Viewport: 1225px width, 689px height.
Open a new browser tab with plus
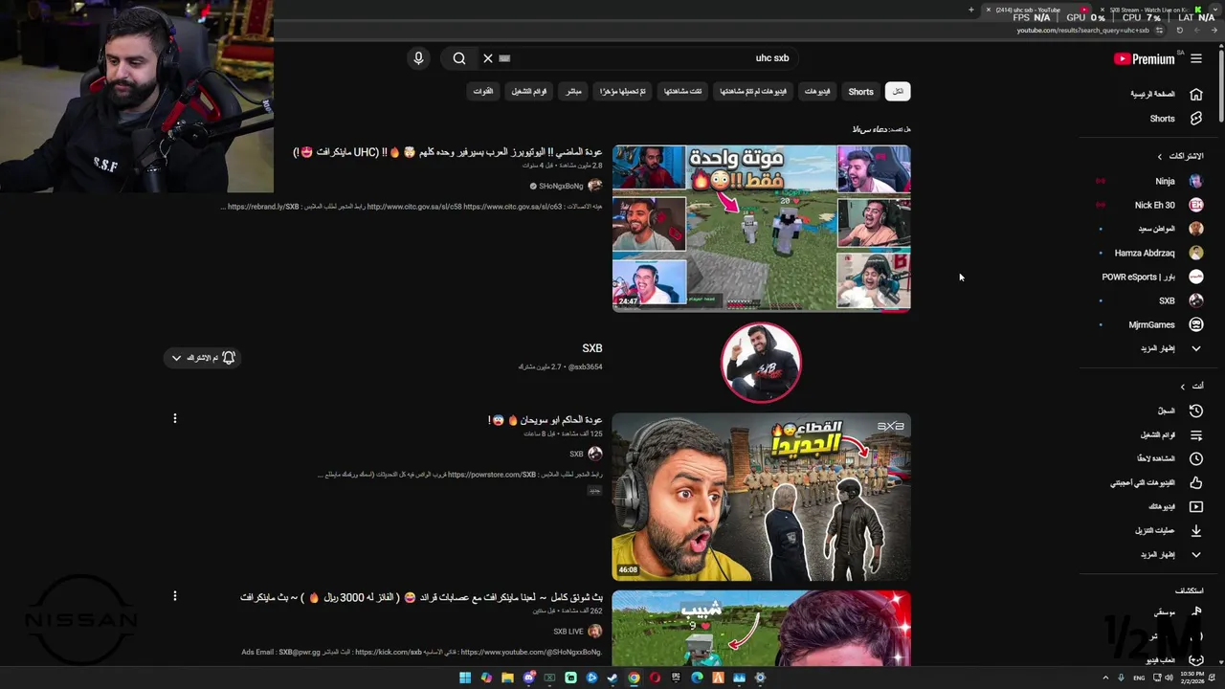coord(971,10)
